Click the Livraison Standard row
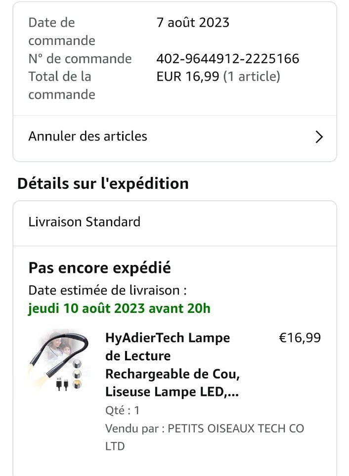 85,222
